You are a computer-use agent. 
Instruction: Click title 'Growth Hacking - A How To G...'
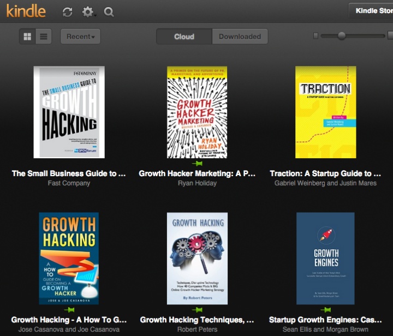(69, 320)
